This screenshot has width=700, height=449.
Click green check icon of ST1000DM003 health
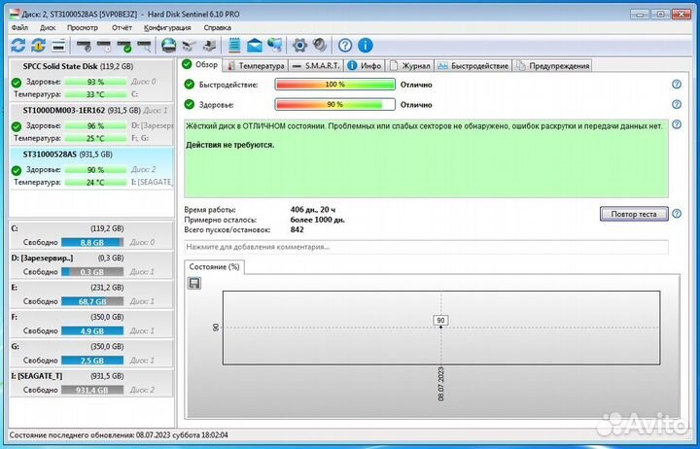[x=17, y=126]
